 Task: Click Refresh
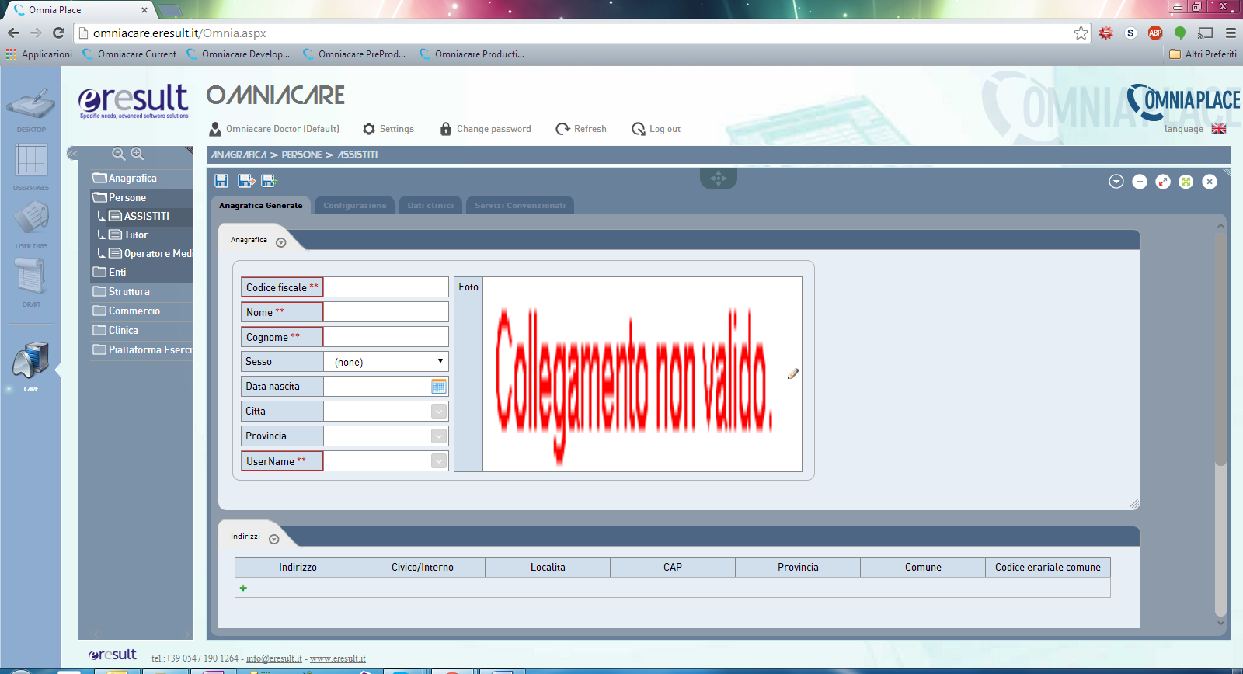(x=581, y=129)
